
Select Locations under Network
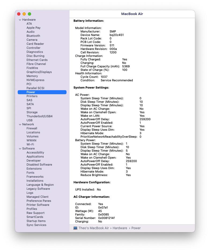pyautogui.click(x=33, y=132)
